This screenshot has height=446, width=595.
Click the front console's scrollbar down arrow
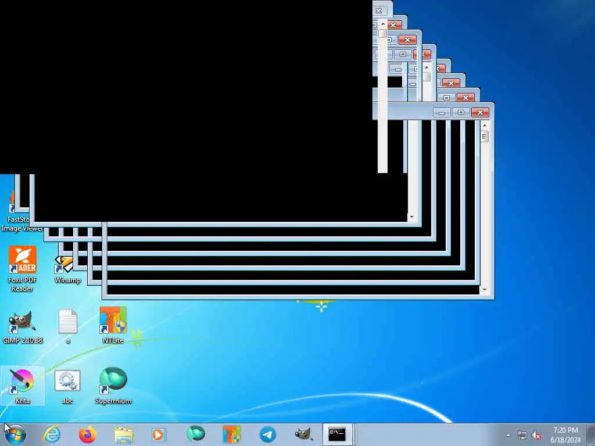point(484,290)
